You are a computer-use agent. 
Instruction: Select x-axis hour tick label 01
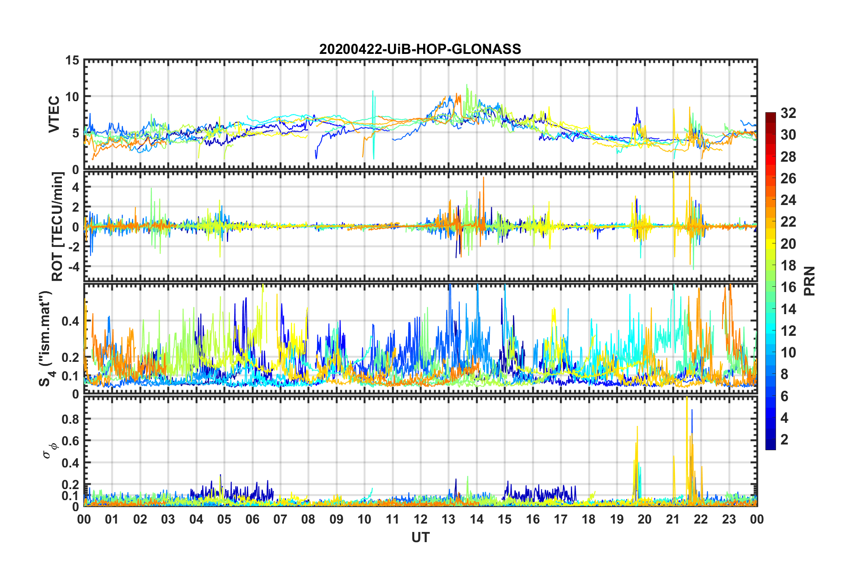pos(112,519)
